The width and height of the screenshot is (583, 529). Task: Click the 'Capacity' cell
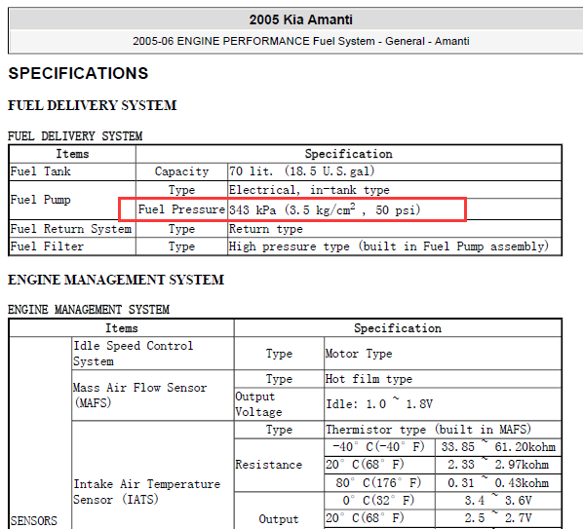coord(181,171)
